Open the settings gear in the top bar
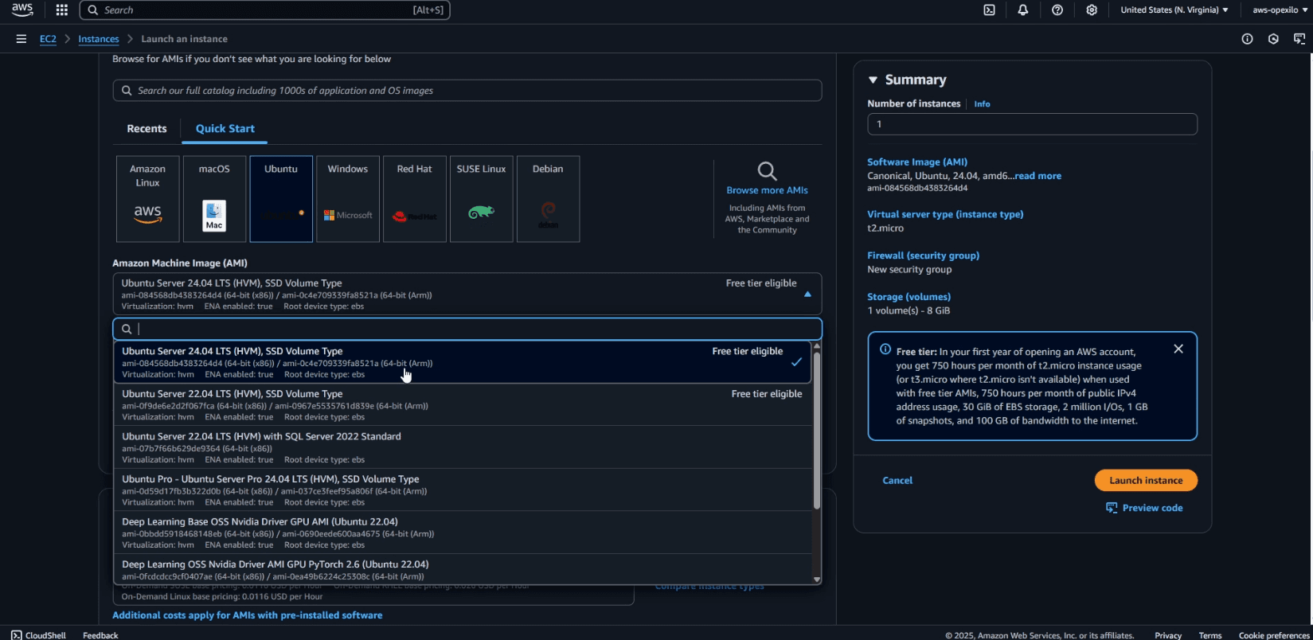Viewport: 1313px width, 640px height. pos(1092,10)
